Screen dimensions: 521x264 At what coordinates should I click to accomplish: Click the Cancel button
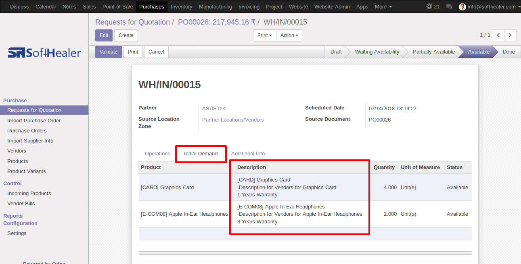click(156, 52)
